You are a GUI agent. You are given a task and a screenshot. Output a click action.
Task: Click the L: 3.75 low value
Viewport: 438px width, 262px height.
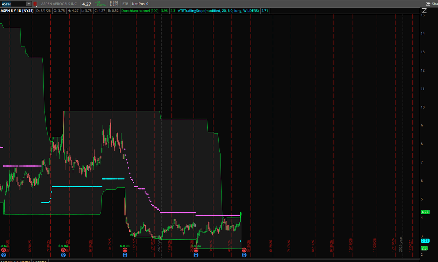[x=87, y=11]
